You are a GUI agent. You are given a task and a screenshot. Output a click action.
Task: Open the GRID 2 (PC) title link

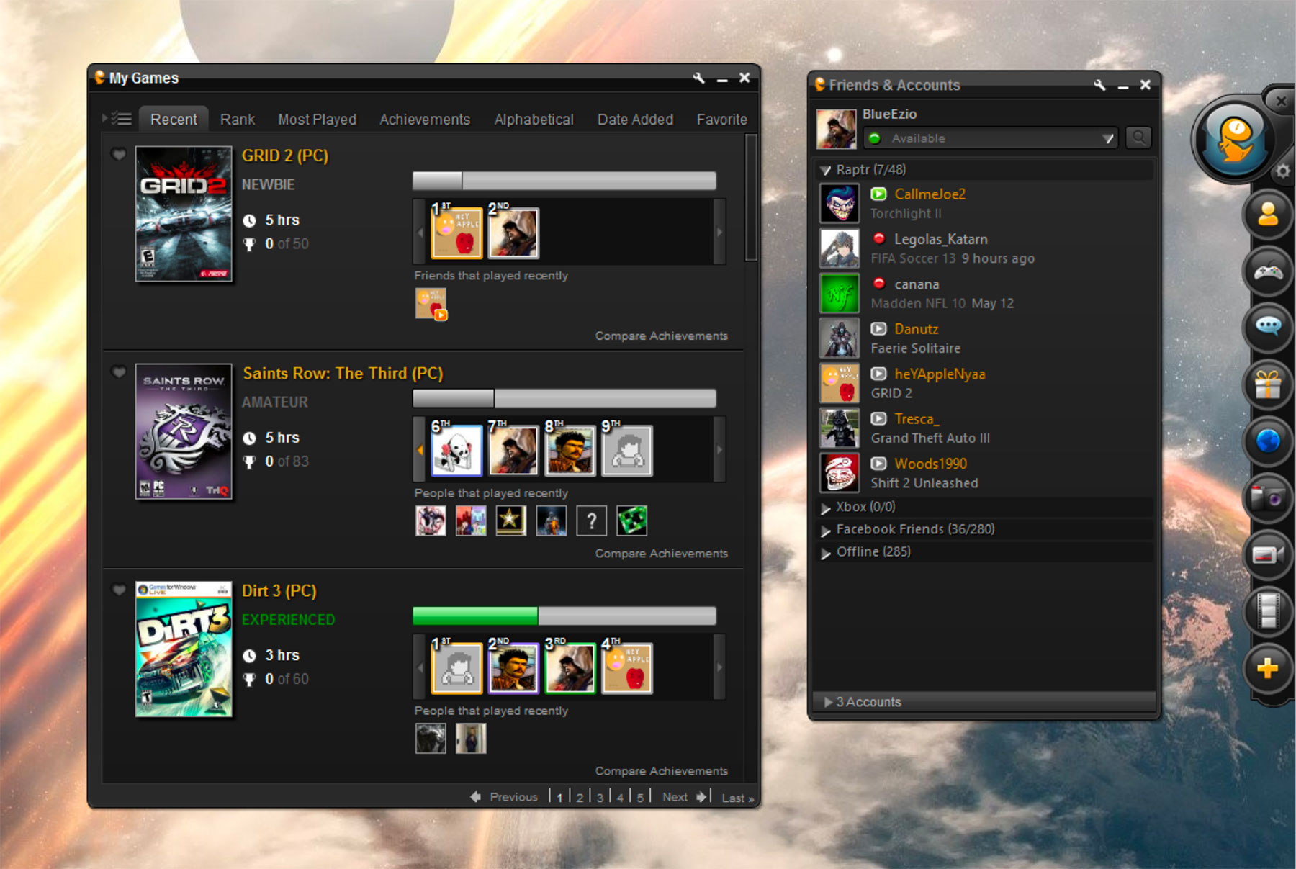(285, 156)
